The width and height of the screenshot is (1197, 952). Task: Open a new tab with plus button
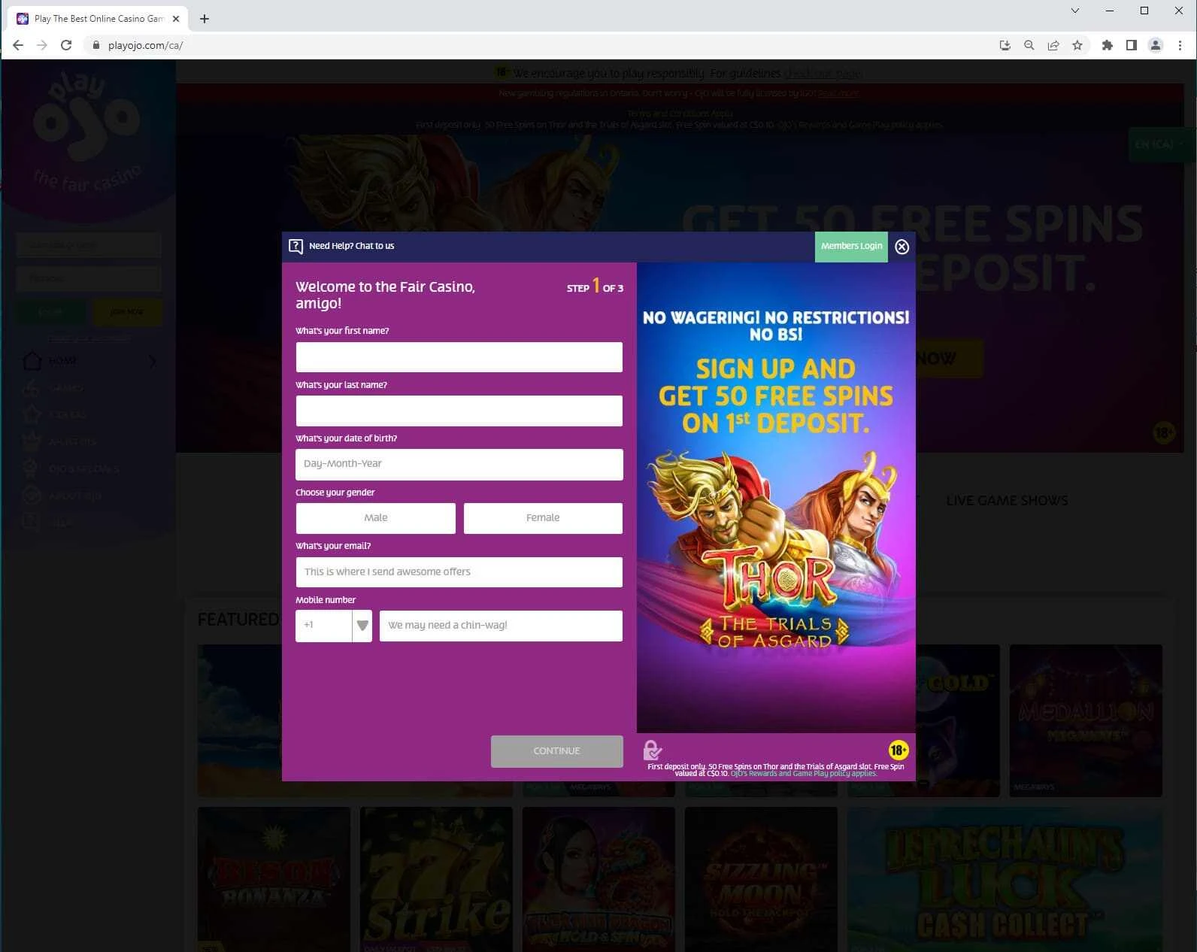click(205, 19)
